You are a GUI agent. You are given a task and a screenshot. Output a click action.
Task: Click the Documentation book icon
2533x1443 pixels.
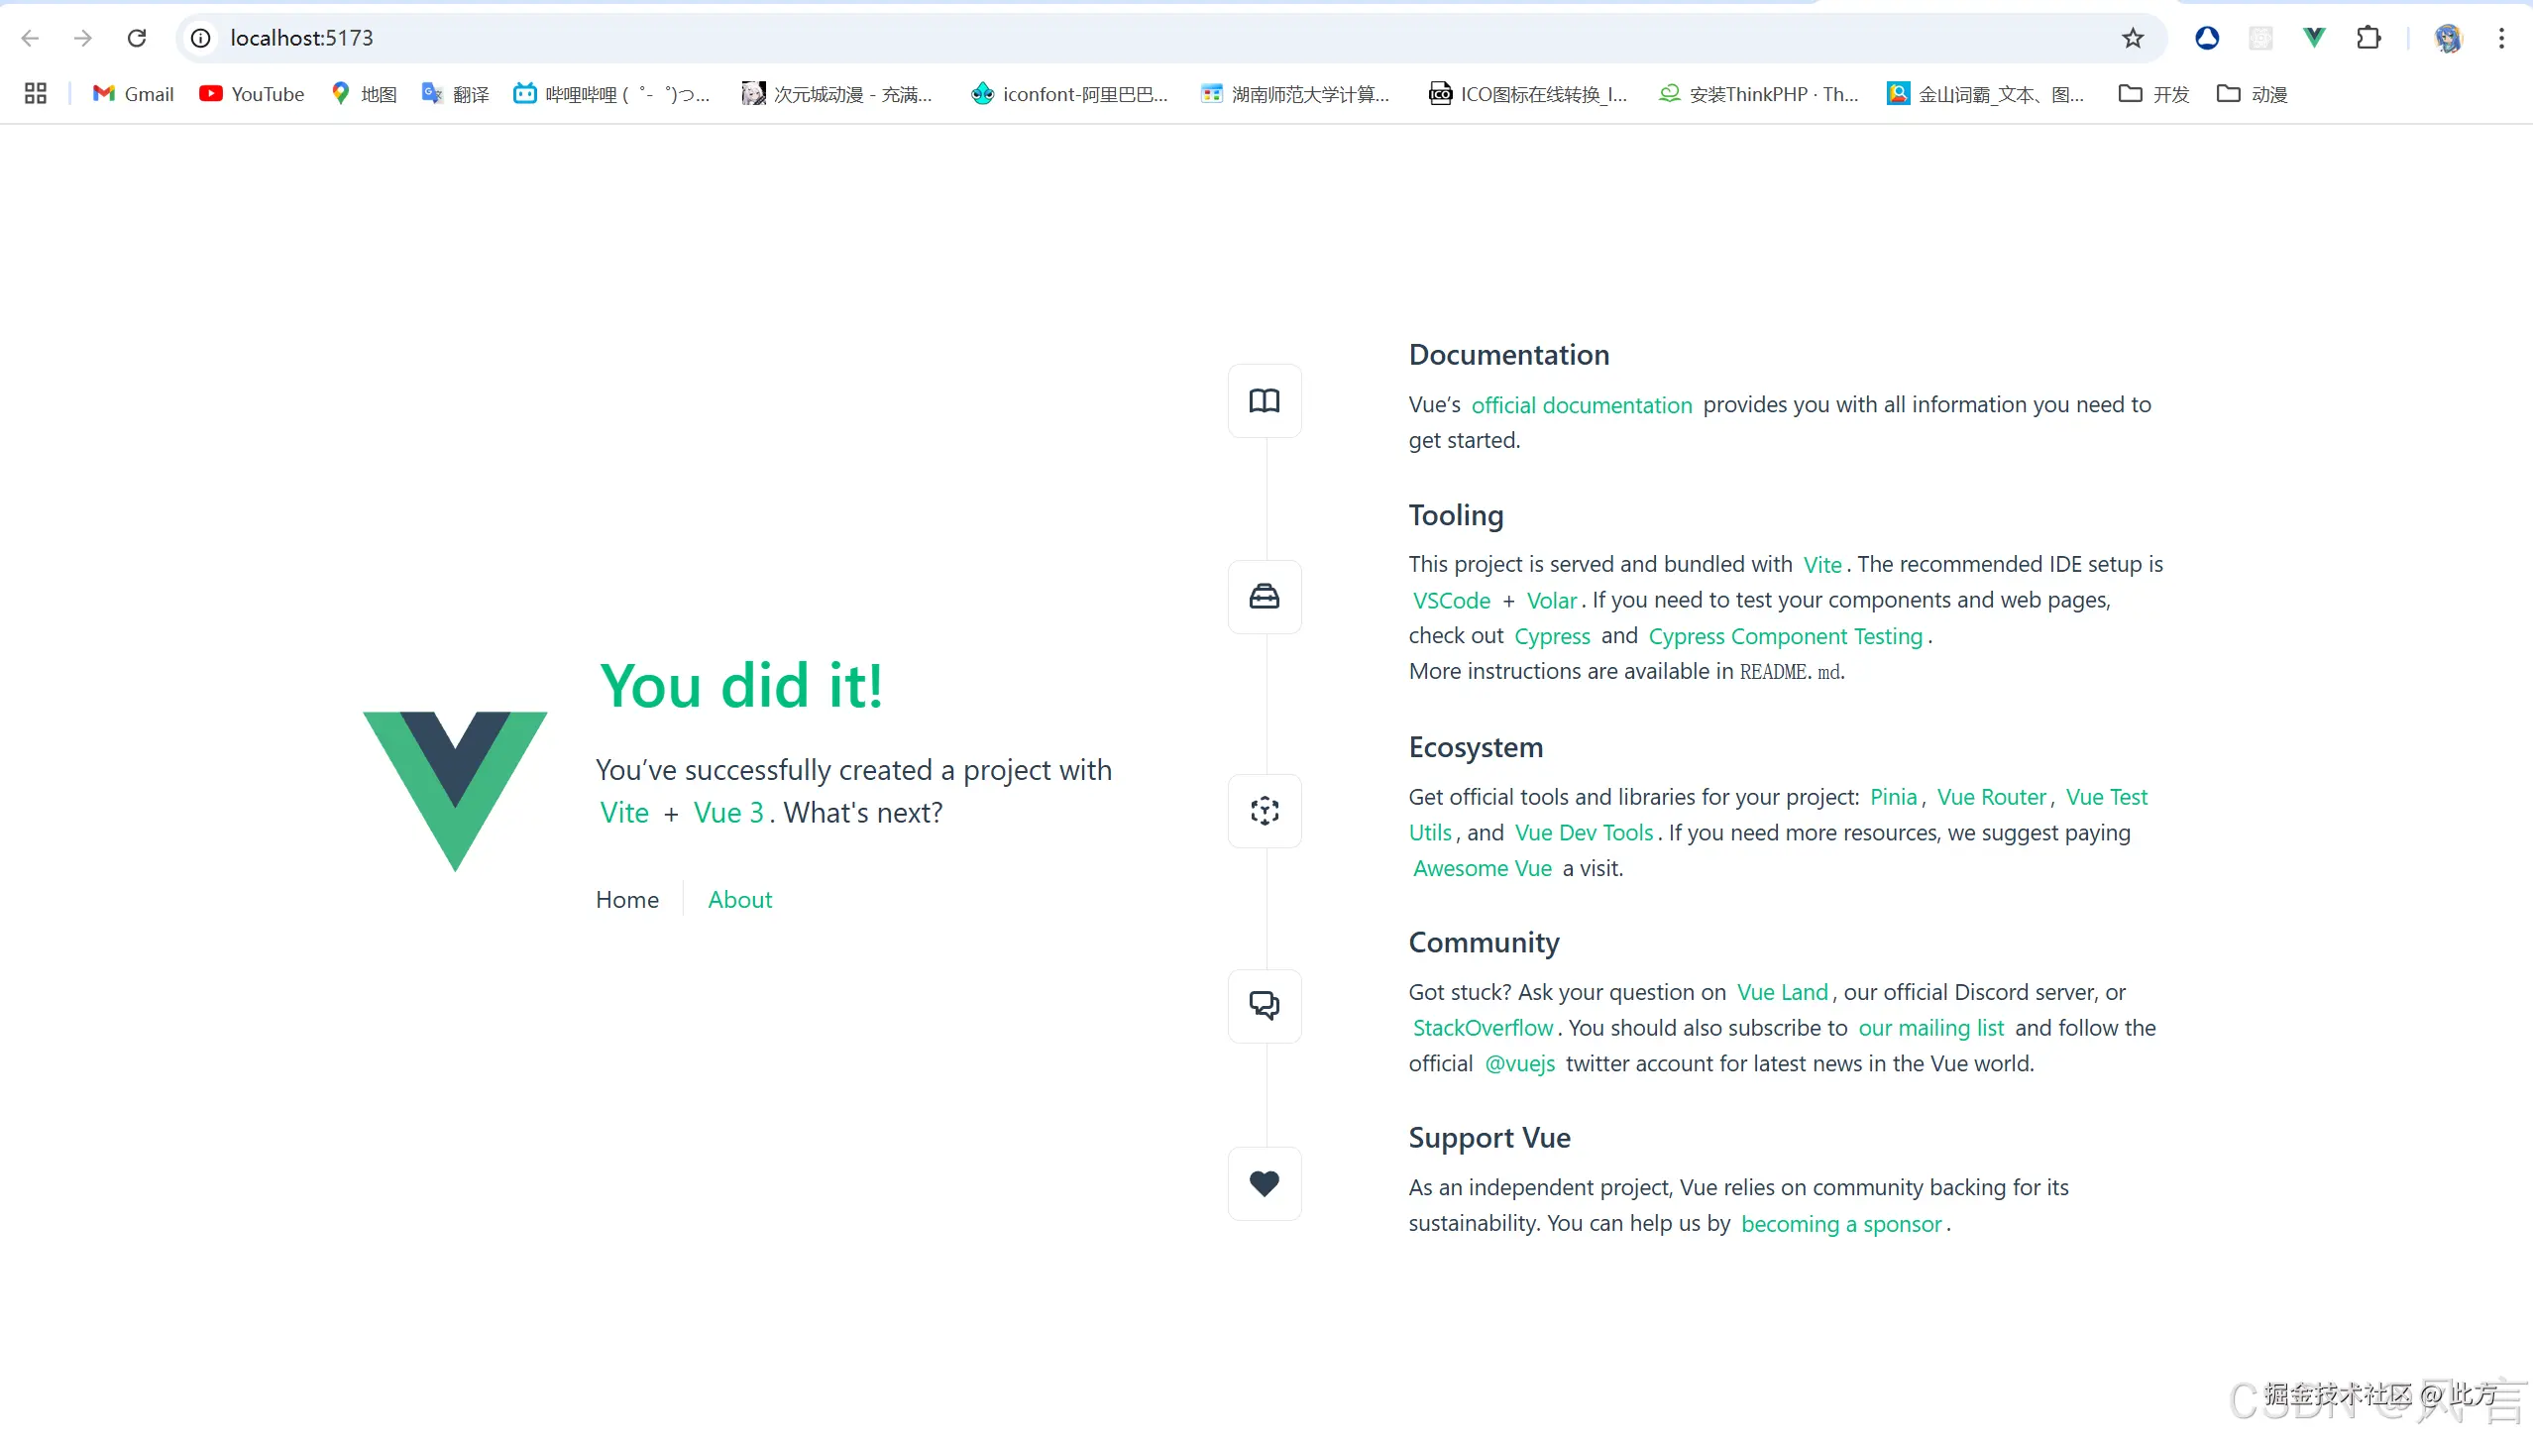1264,400
